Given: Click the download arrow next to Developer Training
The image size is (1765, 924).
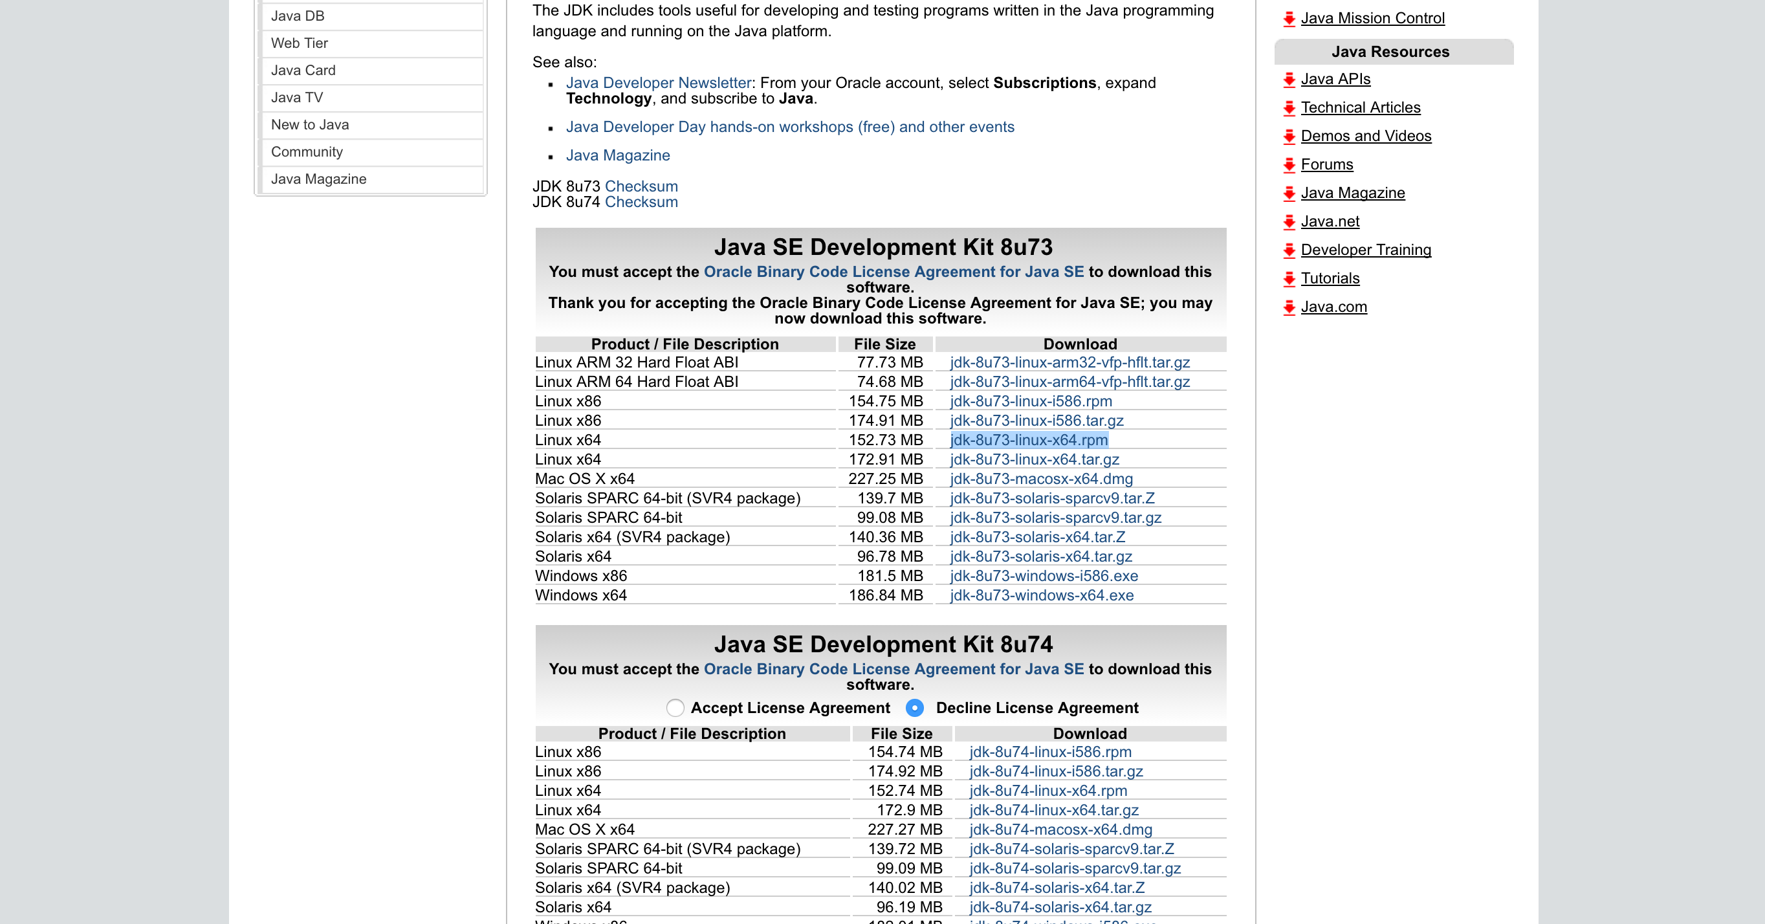Looking at the screenshot, I should tap(1289, 250).
